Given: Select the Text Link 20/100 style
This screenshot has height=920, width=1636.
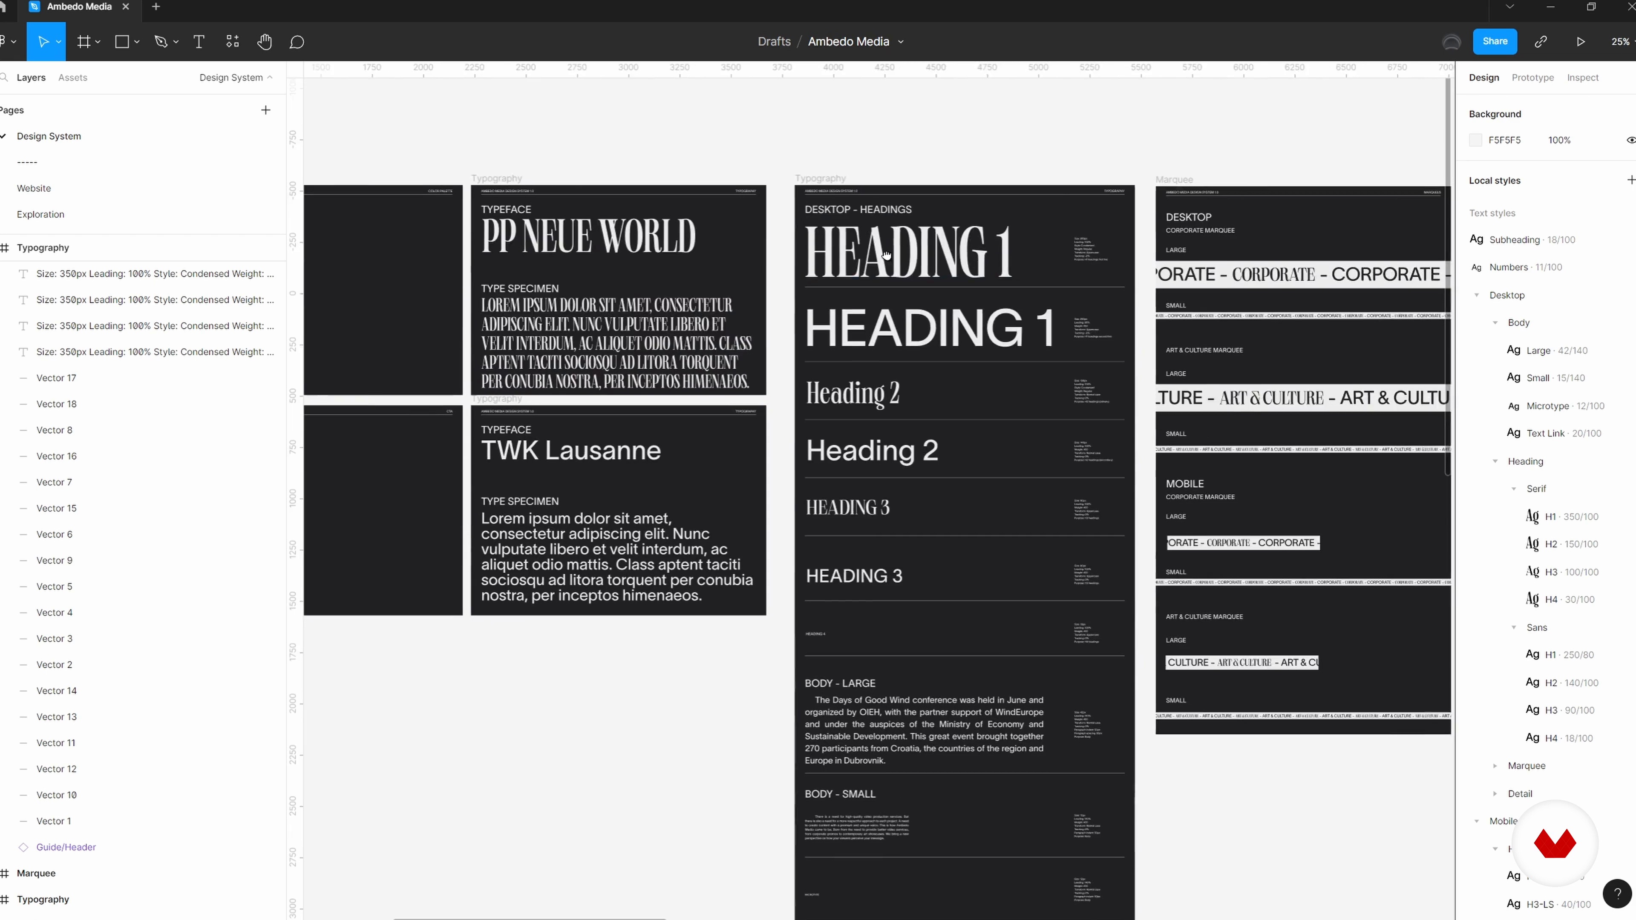Looking at the screenshot, I should pyautogui.click(x=1553, y=434).
